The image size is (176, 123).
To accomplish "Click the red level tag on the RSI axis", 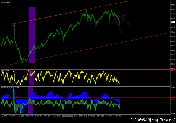I will [173, 70].
